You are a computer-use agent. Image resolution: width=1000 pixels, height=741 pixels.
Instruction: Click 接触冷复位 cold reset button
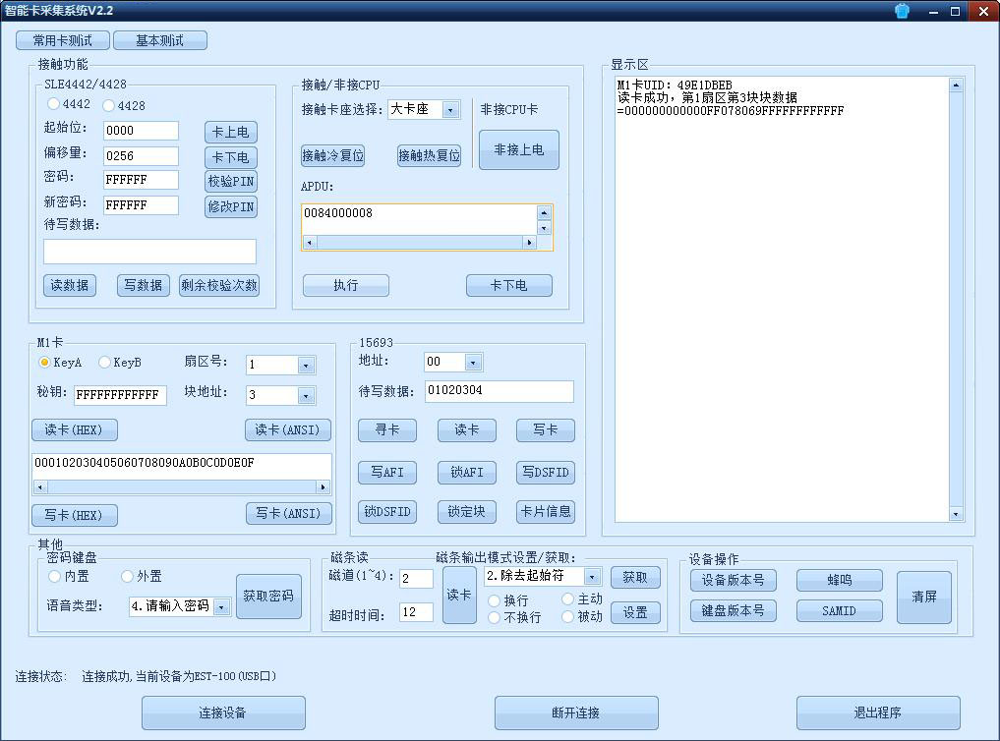pyautogui.click(x=332, y=155)
